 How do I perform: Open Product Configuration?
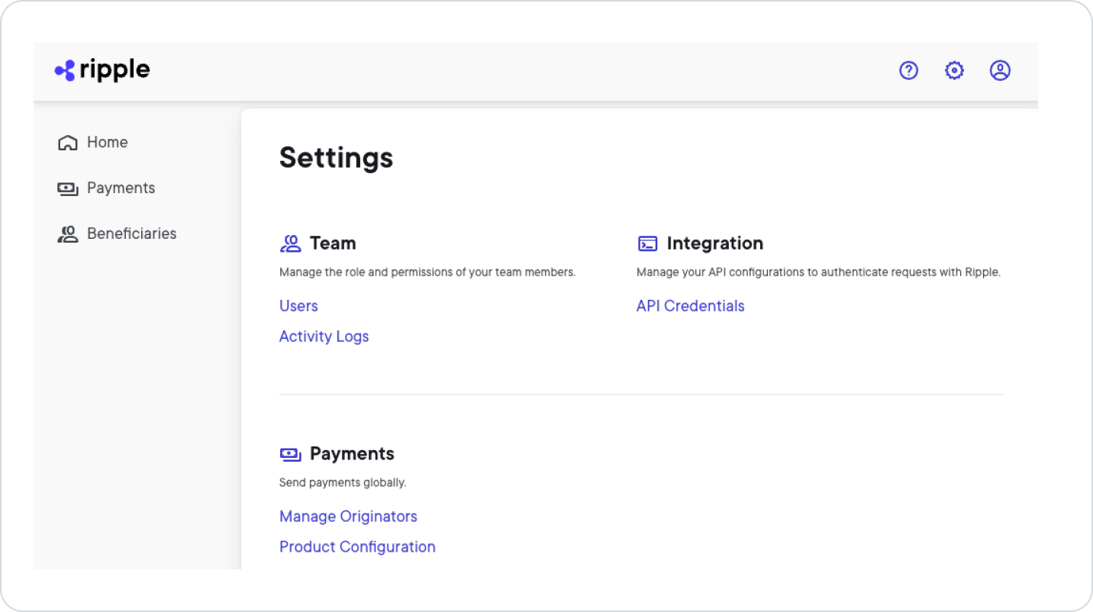click(357, 546)
